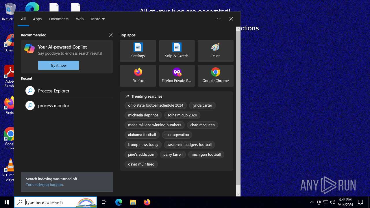Search trending trump news today

coord(143,145)
